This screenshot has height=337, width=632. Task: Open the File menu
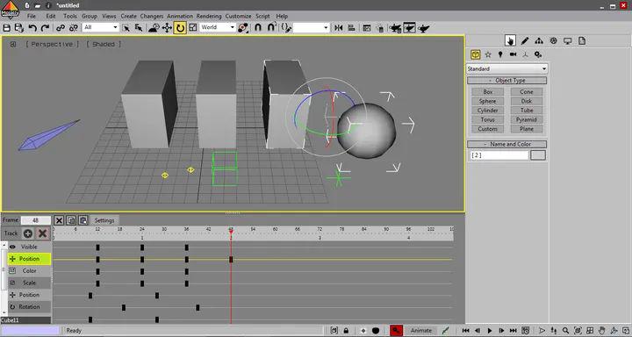pyautogui.click(x=32, y=16)
